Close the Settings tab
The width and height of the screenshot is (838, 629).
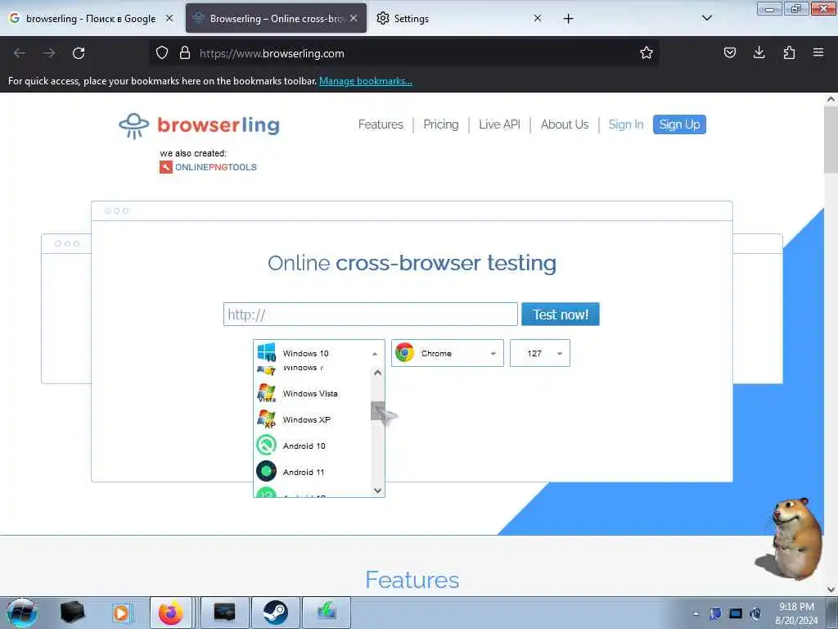click(538, 18)
